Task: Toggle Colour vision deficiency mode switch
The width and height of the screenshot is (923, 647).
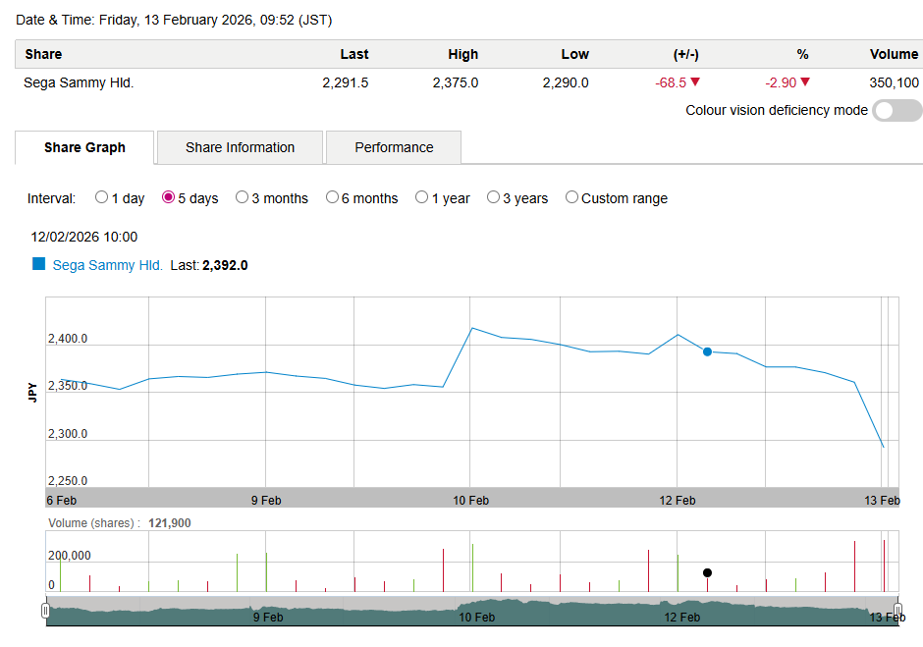Action: (x=896, y=111)
